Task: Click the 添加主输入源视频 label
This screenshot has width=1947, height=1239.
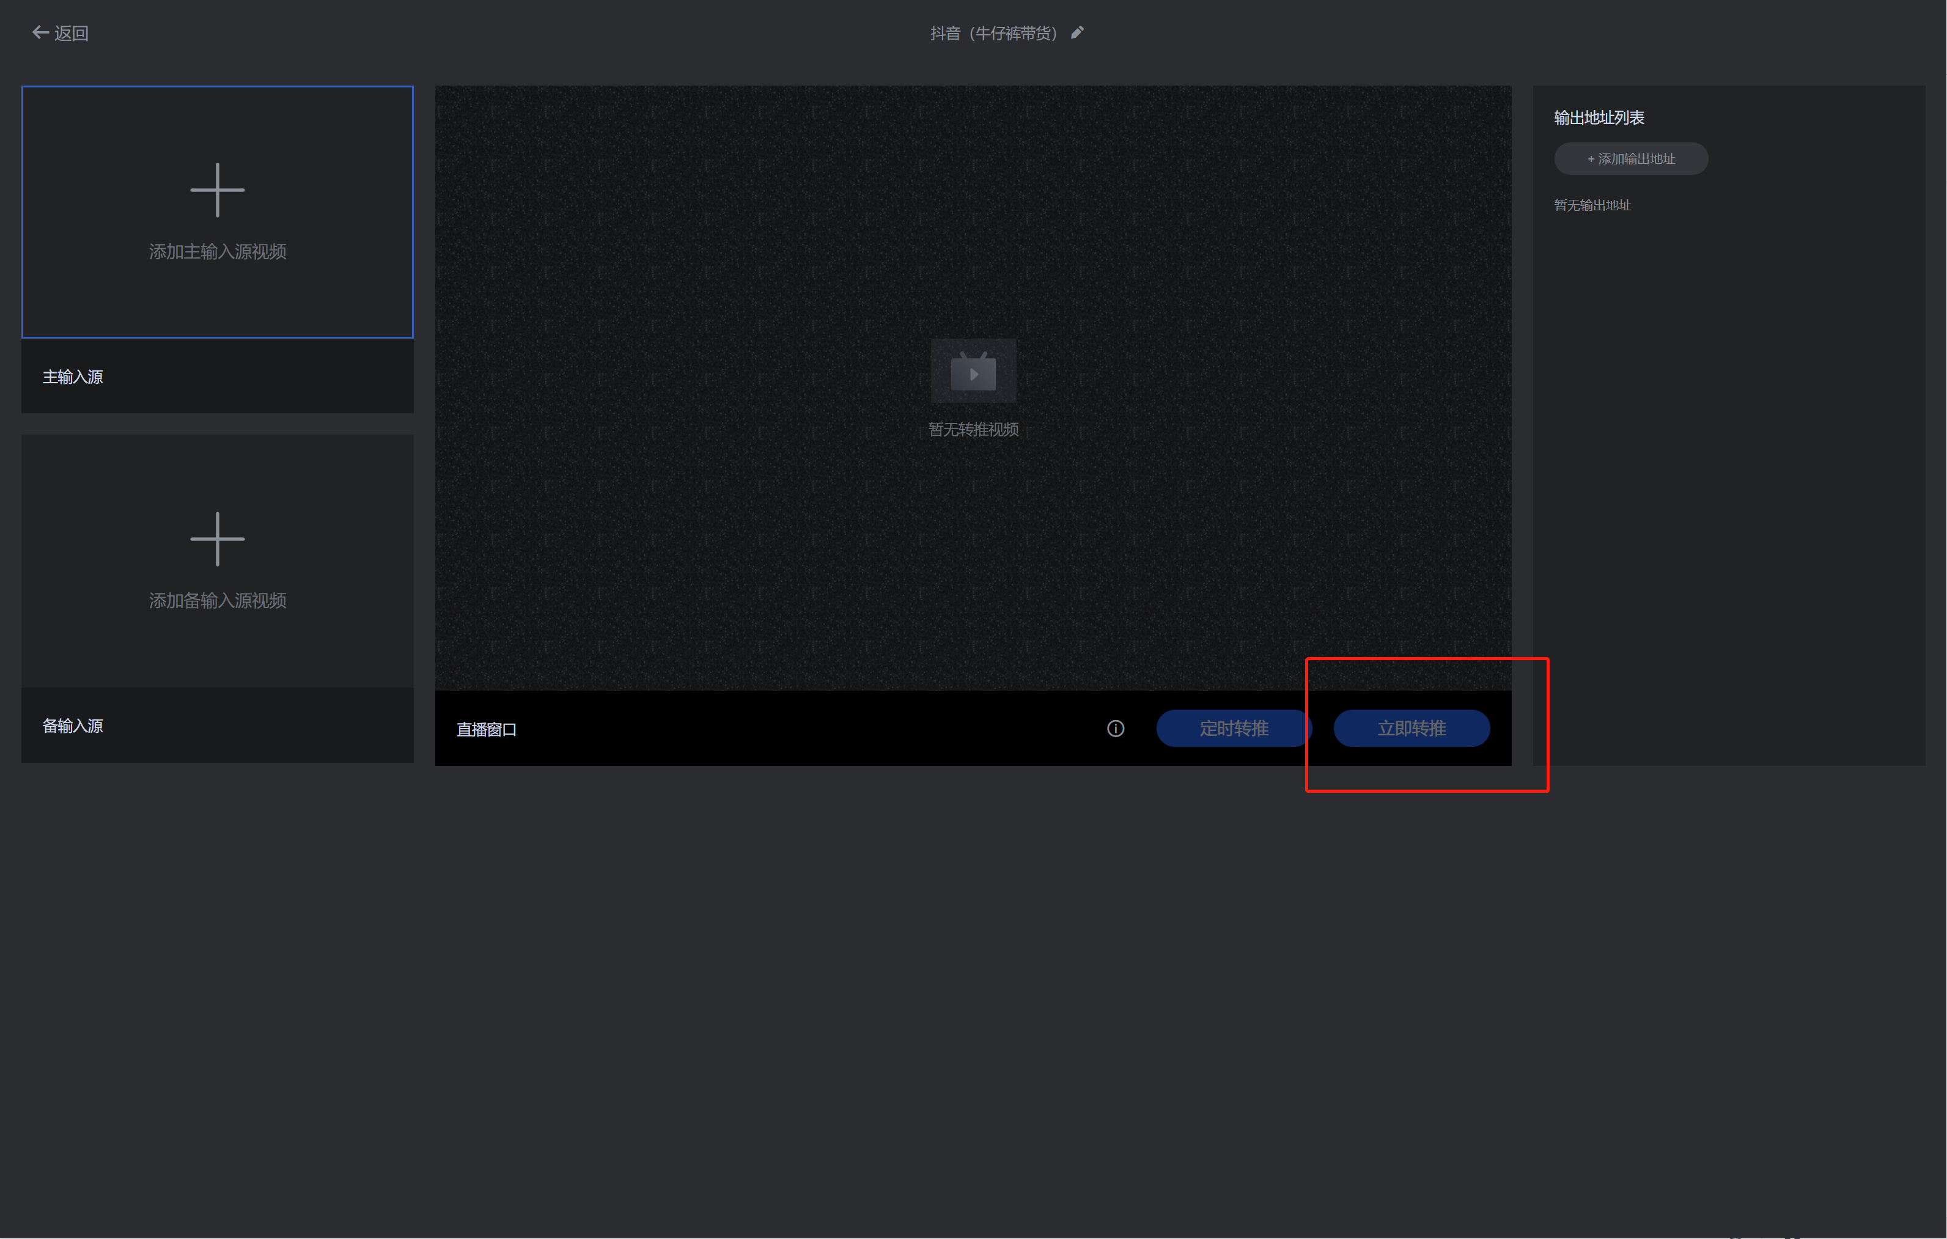Action: [x=216, y=251]
